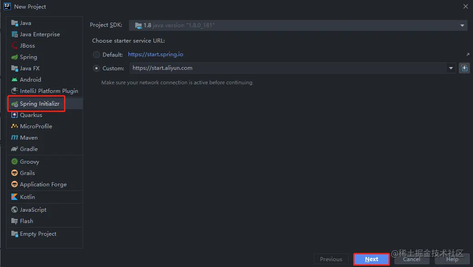Click the Flash folder icon

(15, 221)
